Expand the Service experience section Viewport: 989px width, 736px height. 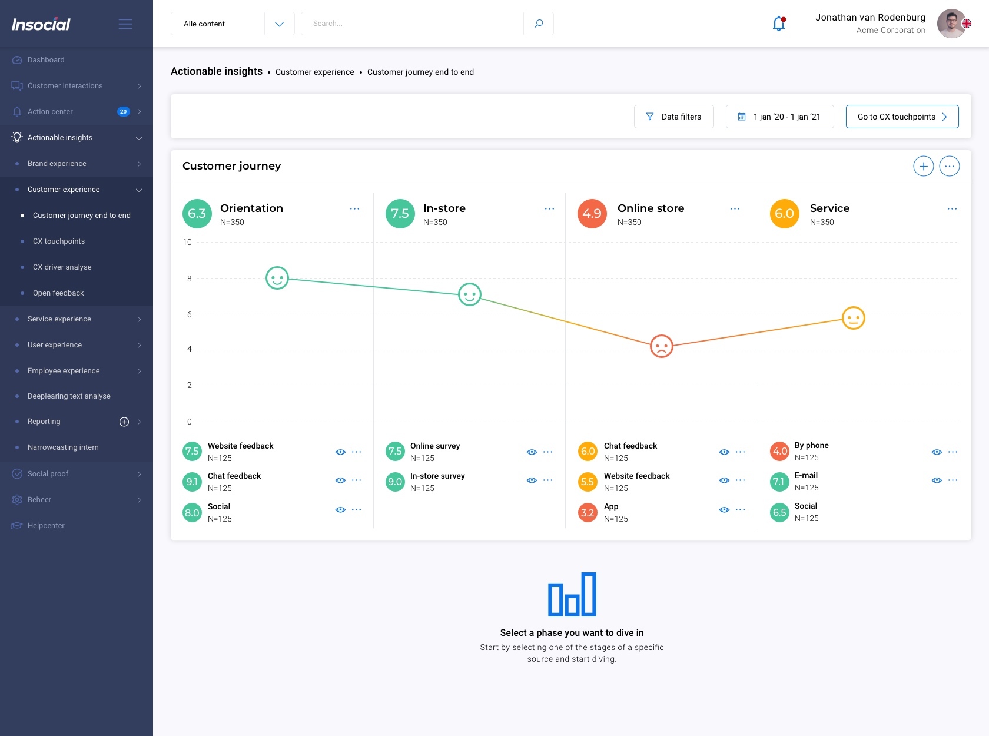139,319
